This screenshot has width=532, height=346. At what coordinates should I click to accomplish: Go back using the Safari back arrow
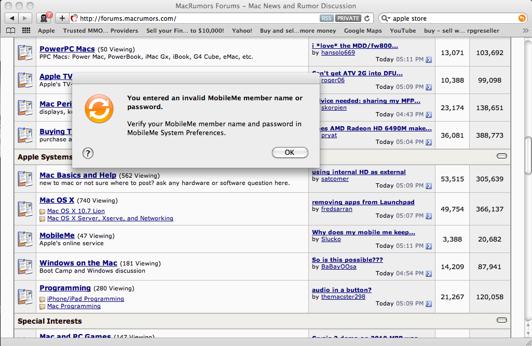tap(12, 18)
